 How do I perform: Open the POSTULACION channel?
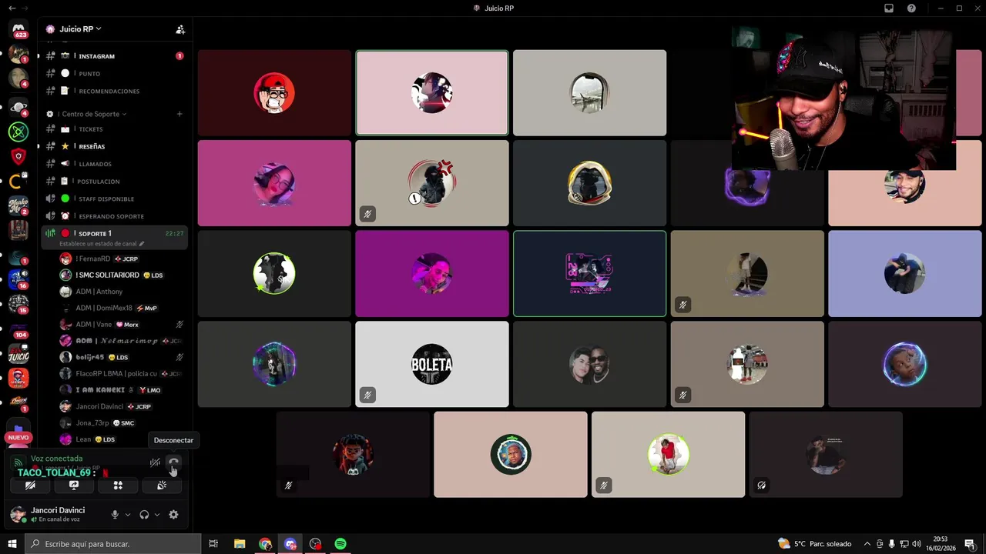[114, 181]
